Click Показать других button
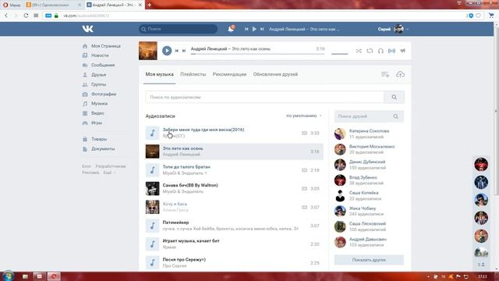 click(x=369, y=260)
